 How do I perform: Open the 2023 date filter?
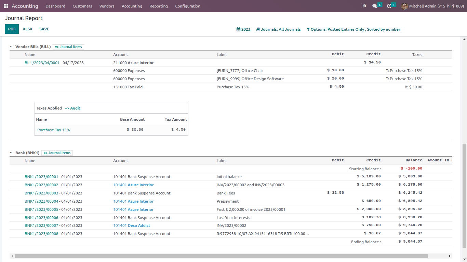coord(243,29)
